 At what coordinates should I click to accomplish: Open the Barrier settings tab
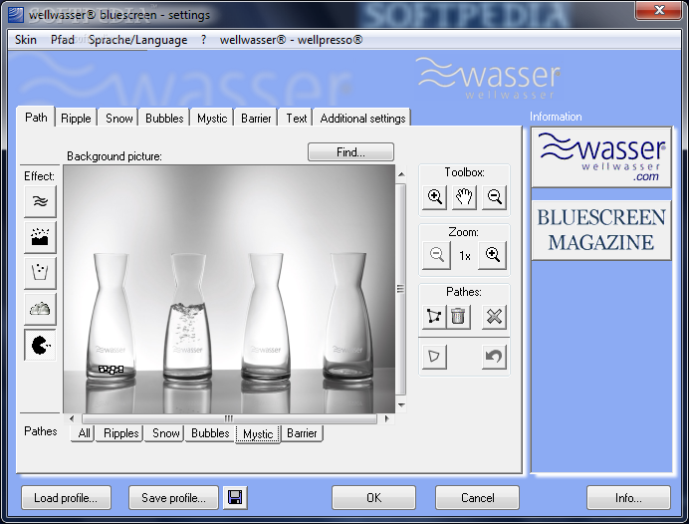pos(256,119)
